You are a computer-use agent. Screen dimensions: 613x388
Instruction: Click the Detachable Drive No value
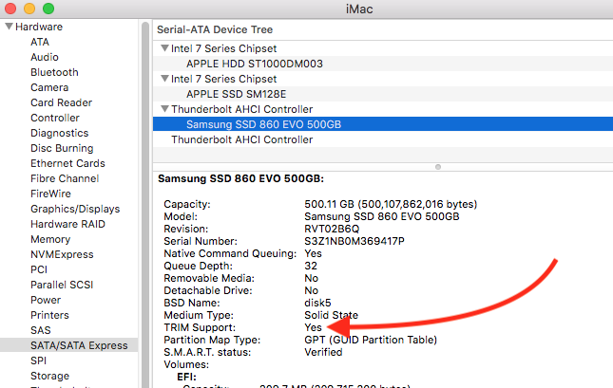(x=311, y=291)
